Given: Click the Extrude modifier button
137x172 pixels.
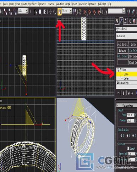Looking at the screenshot, I should [122, 50].
